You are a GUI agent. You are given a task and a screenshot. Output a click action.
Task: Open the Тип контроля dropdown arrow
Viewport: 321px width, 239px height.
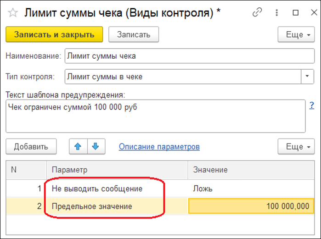tap(307, 77)
